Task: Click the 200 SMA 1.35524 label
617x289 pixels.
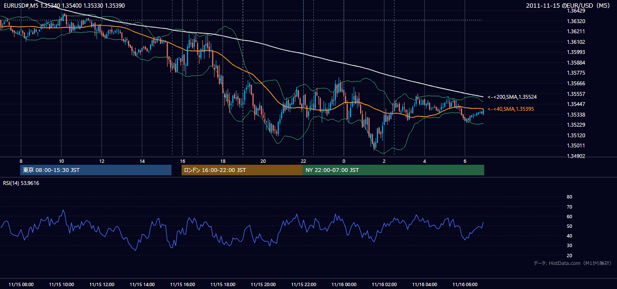Action: (512, 97)
